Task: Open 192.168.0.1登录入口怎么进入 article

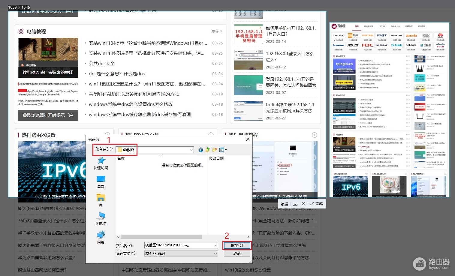Action: coord(290,57)
